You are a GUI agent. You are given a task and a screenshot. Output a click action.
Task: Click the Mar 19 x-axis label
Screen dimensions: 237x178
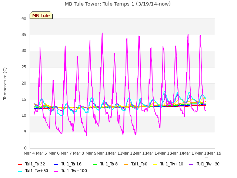coord(215,153)
